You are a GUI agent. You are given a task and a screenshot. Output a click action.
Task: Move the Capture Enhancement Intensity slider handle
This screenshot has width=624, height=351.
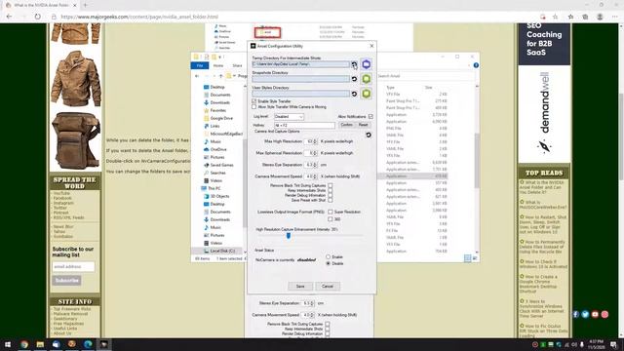[x=289, y=236]
